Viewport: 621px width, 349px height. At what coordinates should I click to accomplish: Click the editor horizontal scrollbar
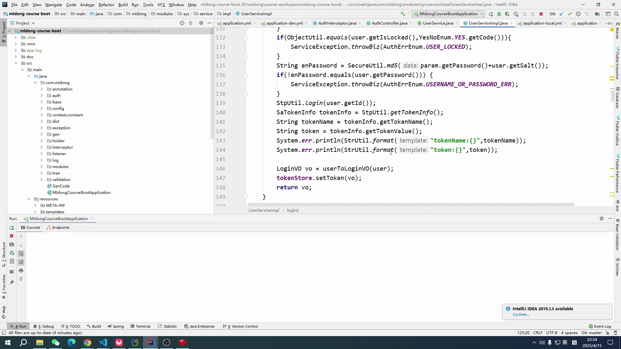click(x=411, y=205)
